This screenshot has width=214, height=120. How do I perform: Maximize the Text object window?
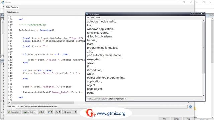197,14
